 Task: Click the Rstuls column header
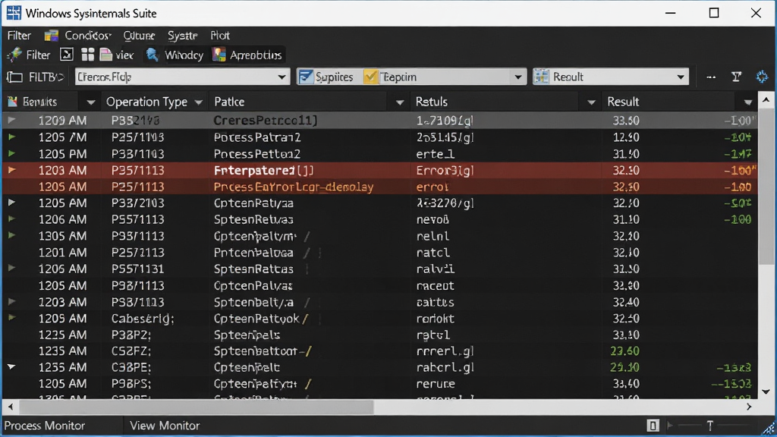click(432, 102)
